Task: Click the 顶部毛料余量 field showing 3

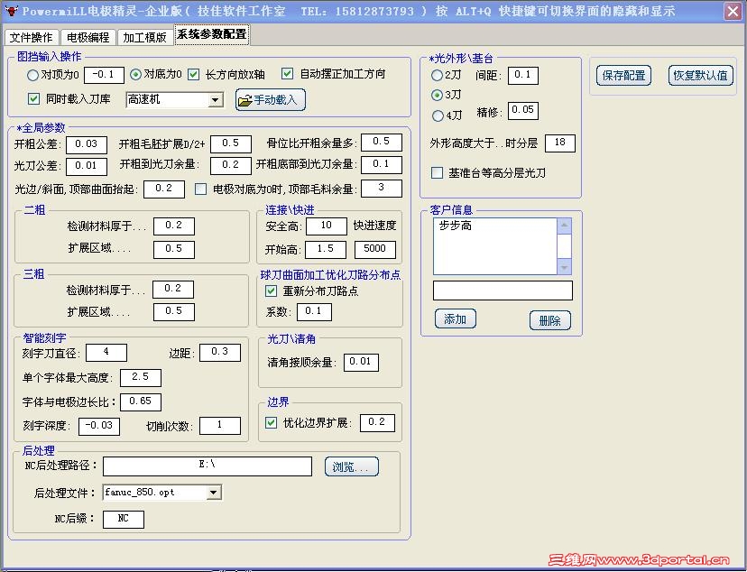Action: point(382,189)
